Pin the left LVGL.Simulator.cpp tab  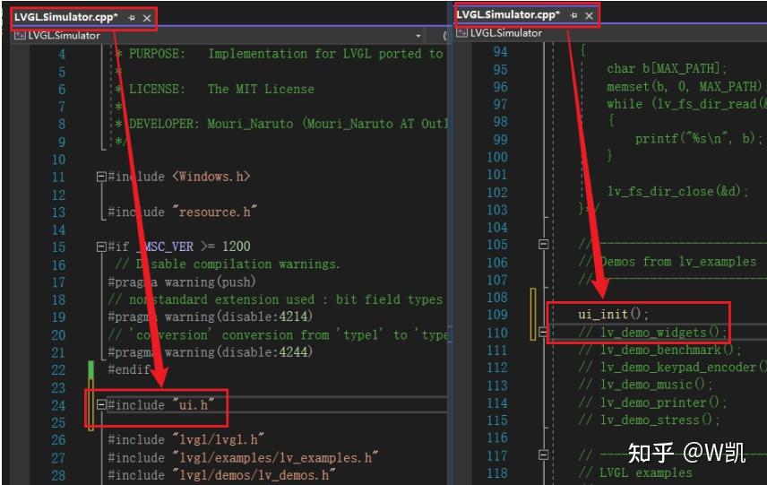tap(131, 18)
